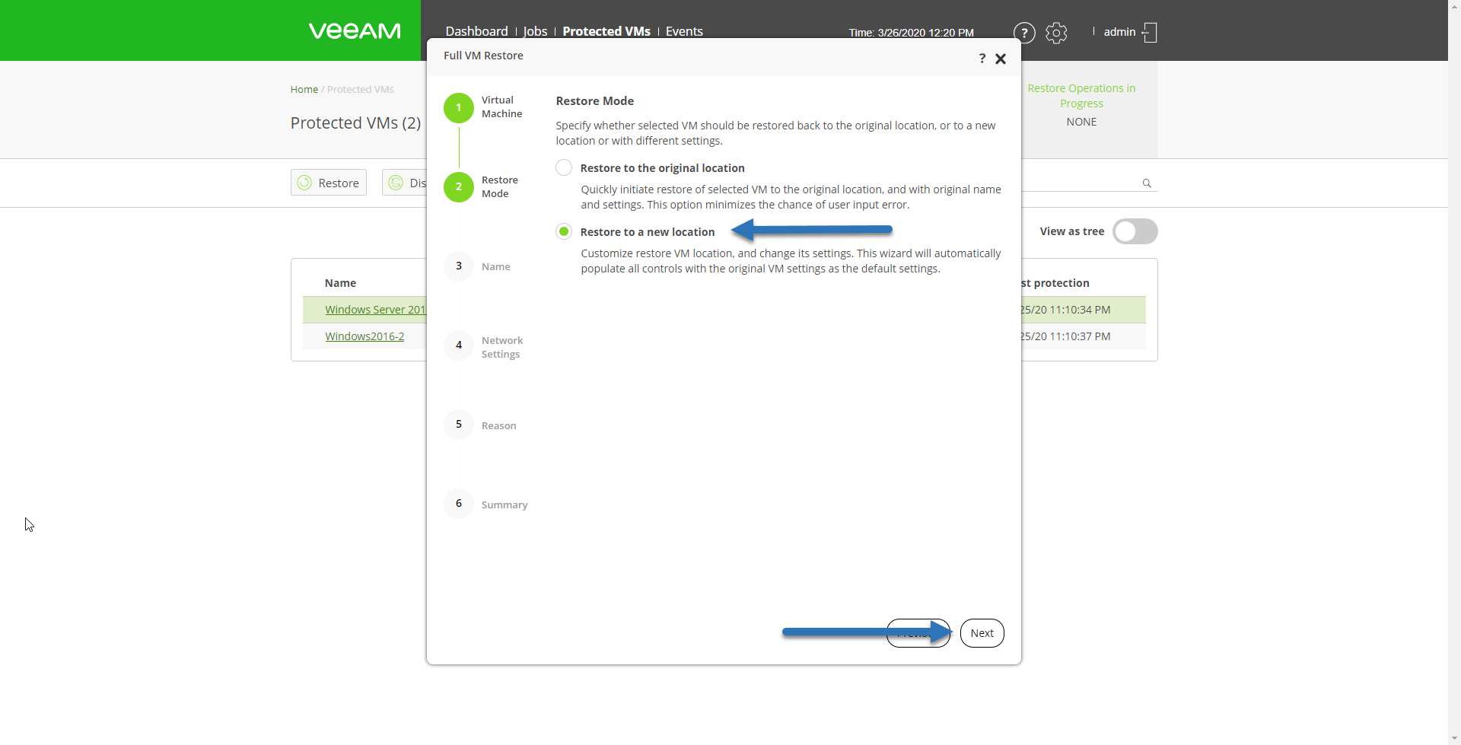Click the Next button
The width and height of the screenshot is (1461, 745).
pyautogui.click(x=982, y=633)
